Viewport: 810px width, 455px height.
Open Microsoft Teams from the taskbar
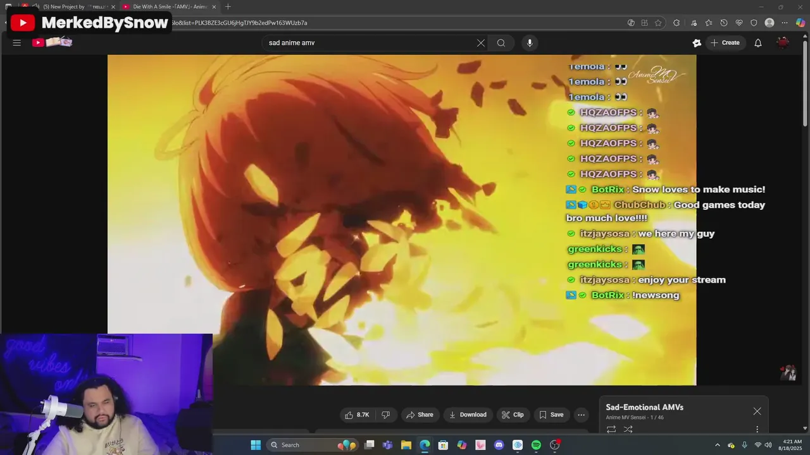[x=387, y=445]
